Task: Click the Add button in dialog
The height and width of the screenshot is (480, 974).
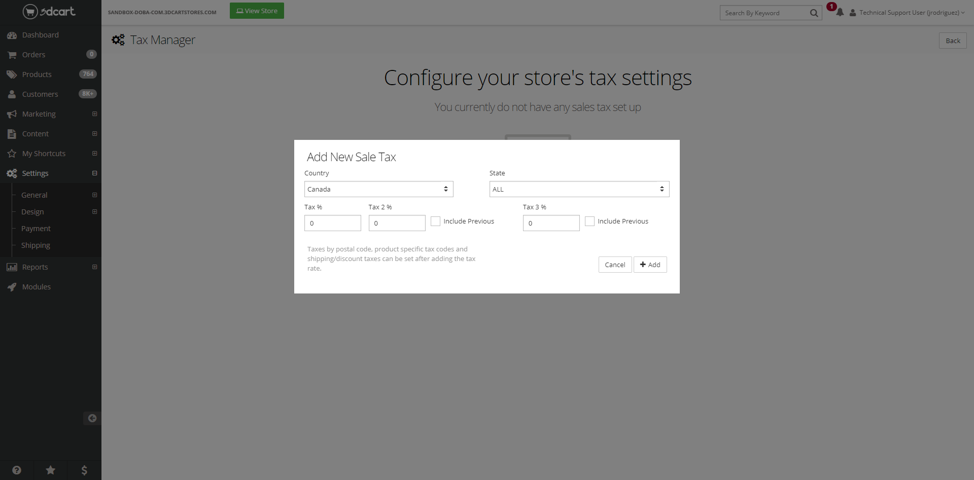Action: click(x=650, y=265)
